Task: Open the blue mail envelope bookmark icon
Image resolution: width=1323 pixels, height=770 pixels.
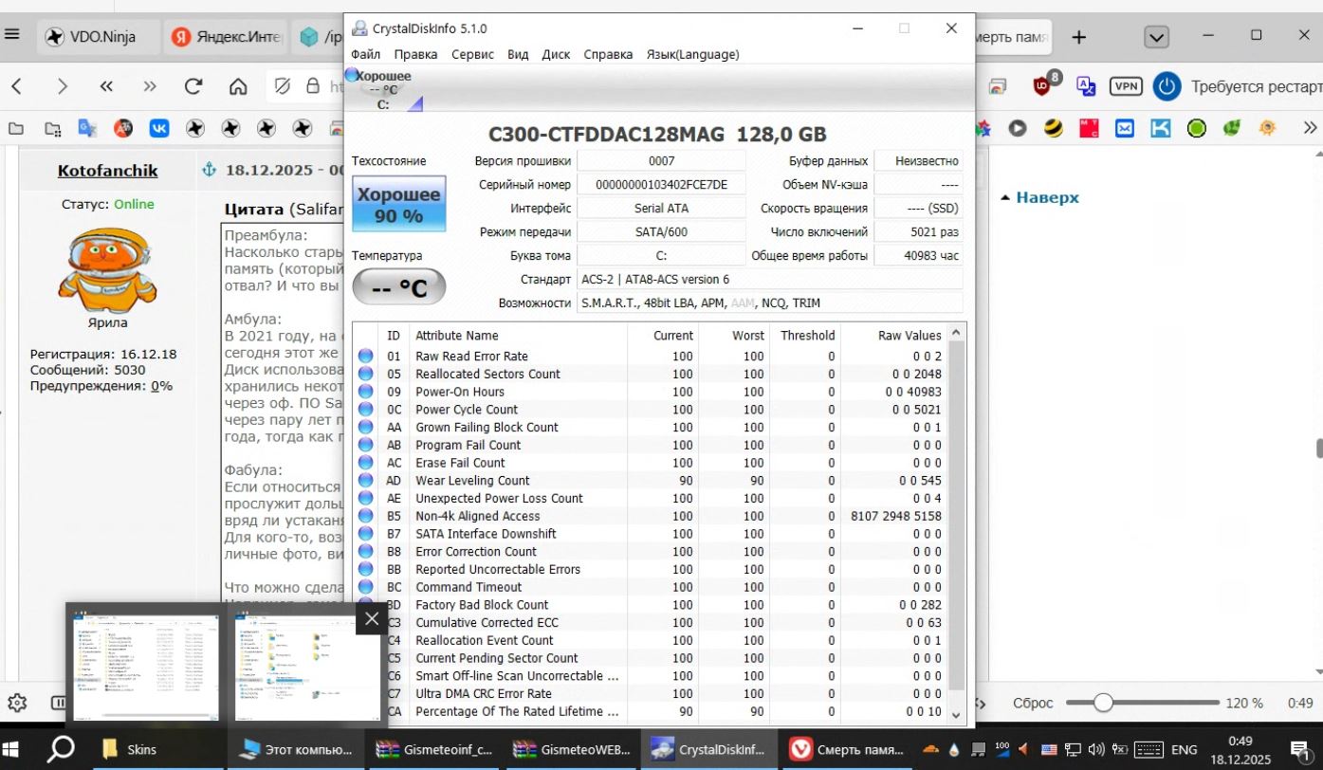Action: coord(1125,128)
